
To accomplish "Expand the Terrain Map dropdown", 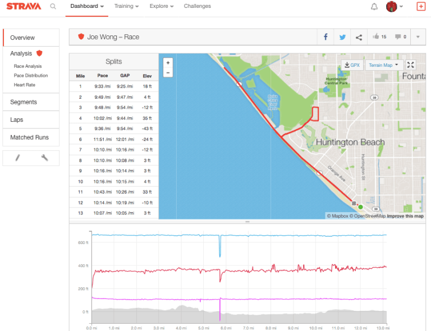I will [383, 65].
